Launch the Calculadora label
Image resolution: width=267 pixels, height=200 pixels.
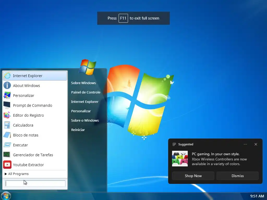[23, 125]
